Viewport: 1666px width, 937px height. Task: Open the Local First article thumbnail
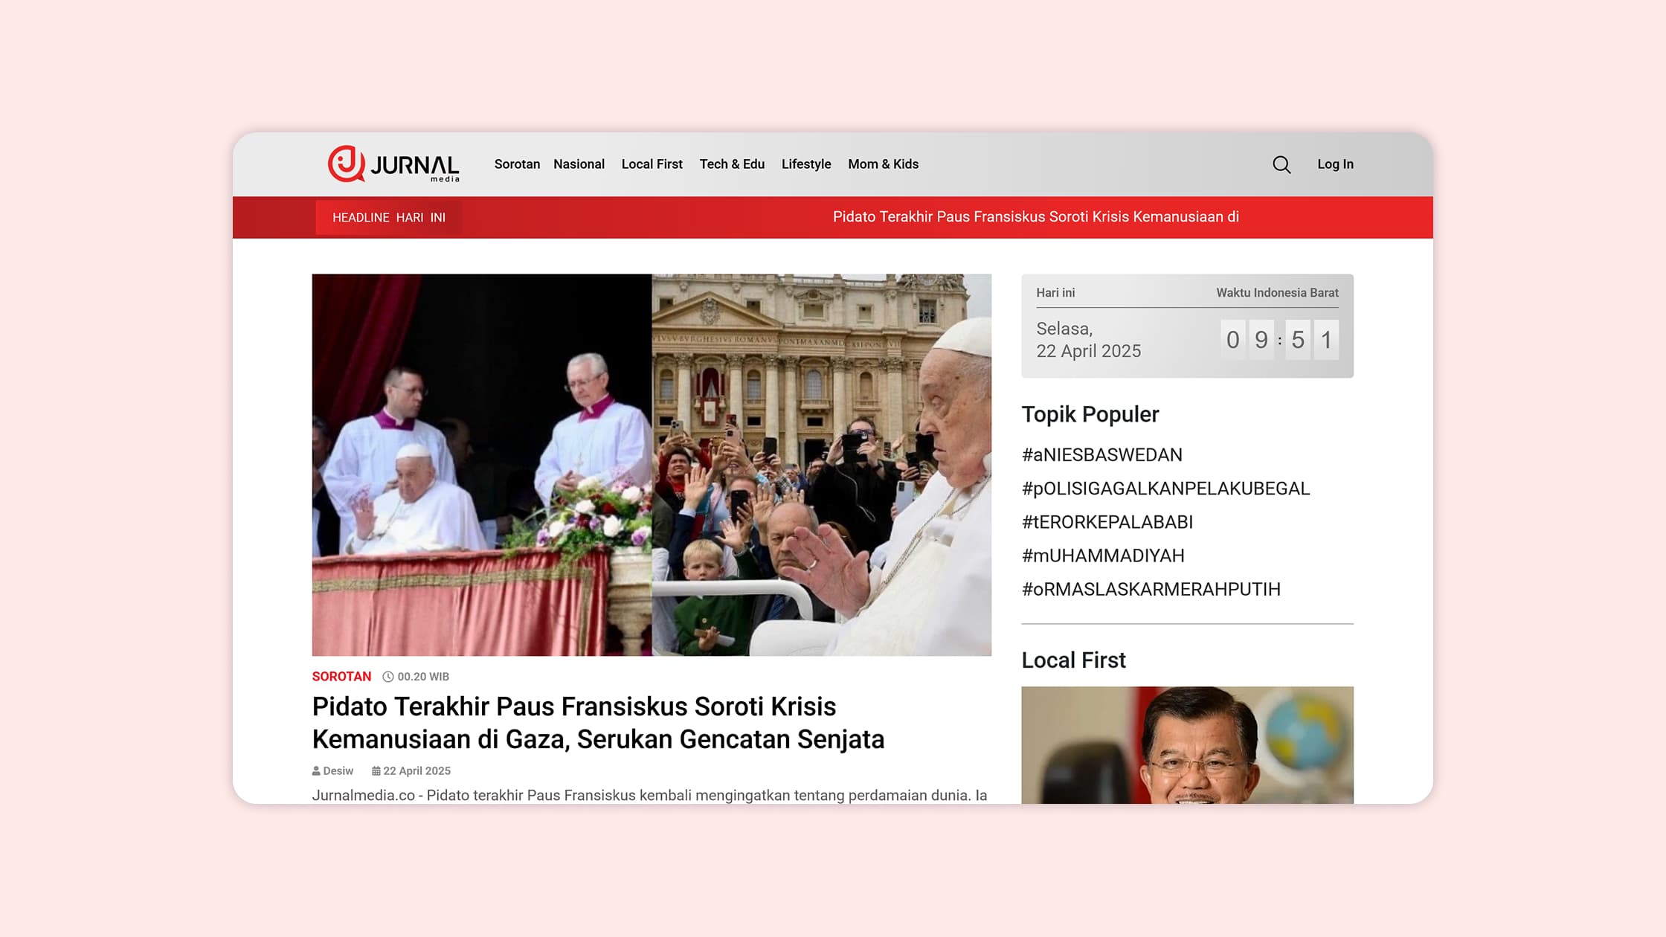click(1187, 745)
